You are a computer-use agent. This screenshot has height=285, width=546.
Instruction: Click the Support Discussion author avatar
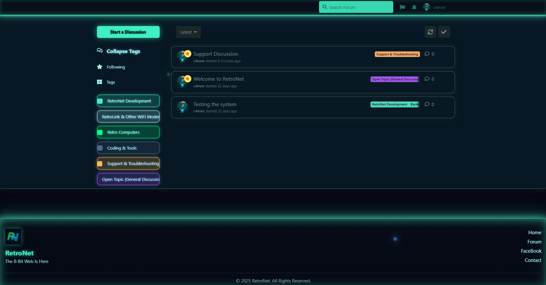point(181,57)
